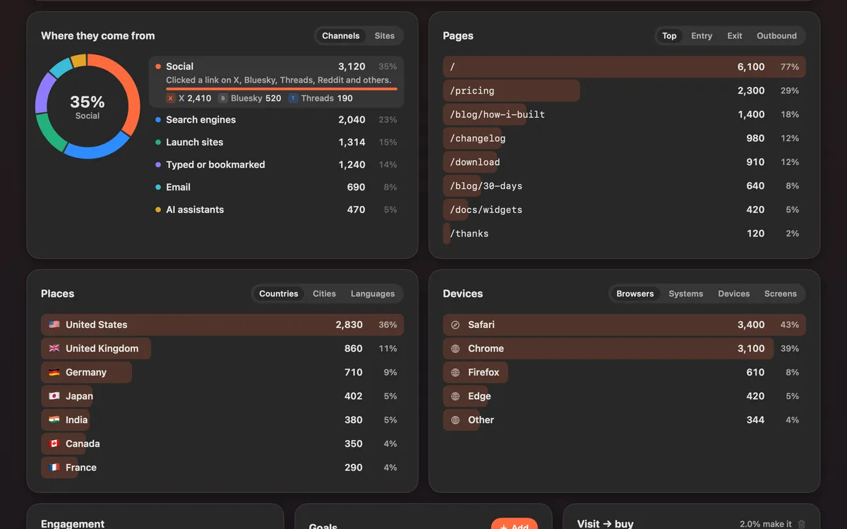847x529 pixels.
Task: Open the Languages tab
Action: [x=373, y=294]
